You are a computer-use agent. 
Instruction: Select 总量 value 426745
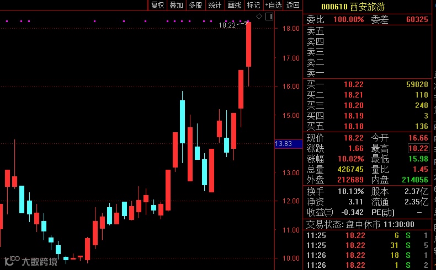(x=350, y=169)
